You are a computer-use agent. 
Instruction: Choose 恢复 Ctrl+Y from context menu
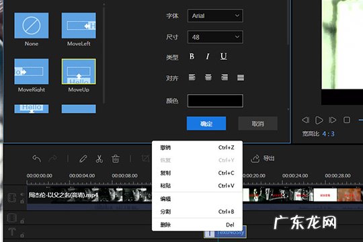197,160
